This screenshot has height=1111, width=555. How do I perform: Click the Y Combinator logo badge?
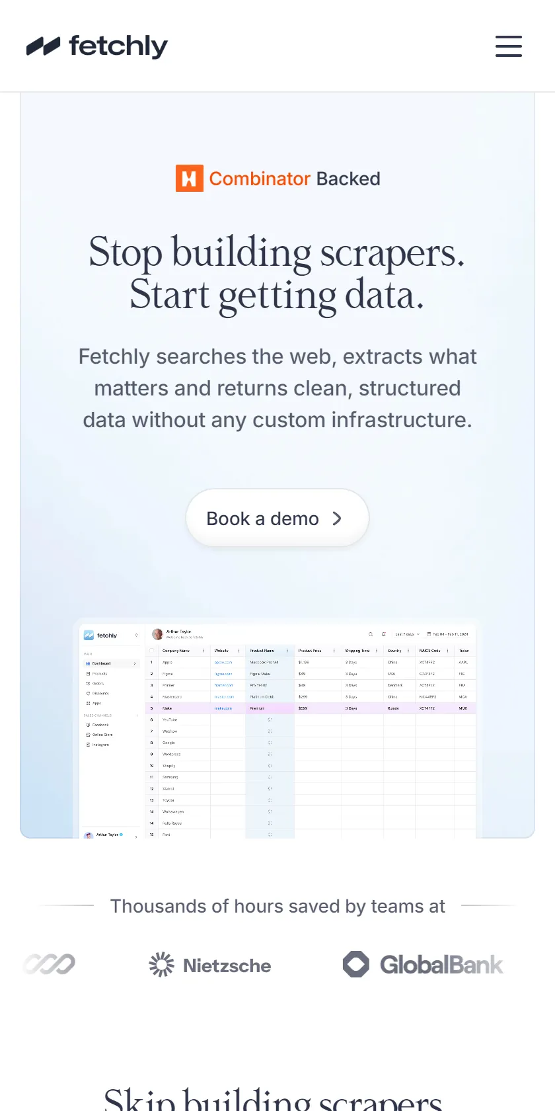[189, 179]
